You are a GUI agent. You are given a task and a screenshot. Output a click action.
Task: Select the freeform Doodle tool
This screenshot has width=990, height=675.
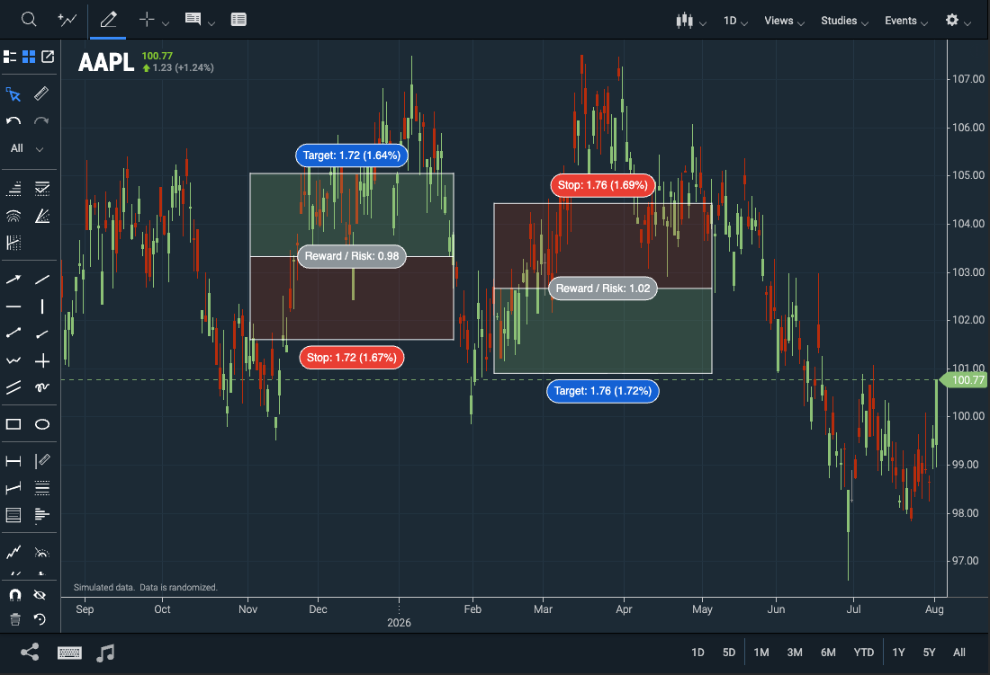[41, 387]
